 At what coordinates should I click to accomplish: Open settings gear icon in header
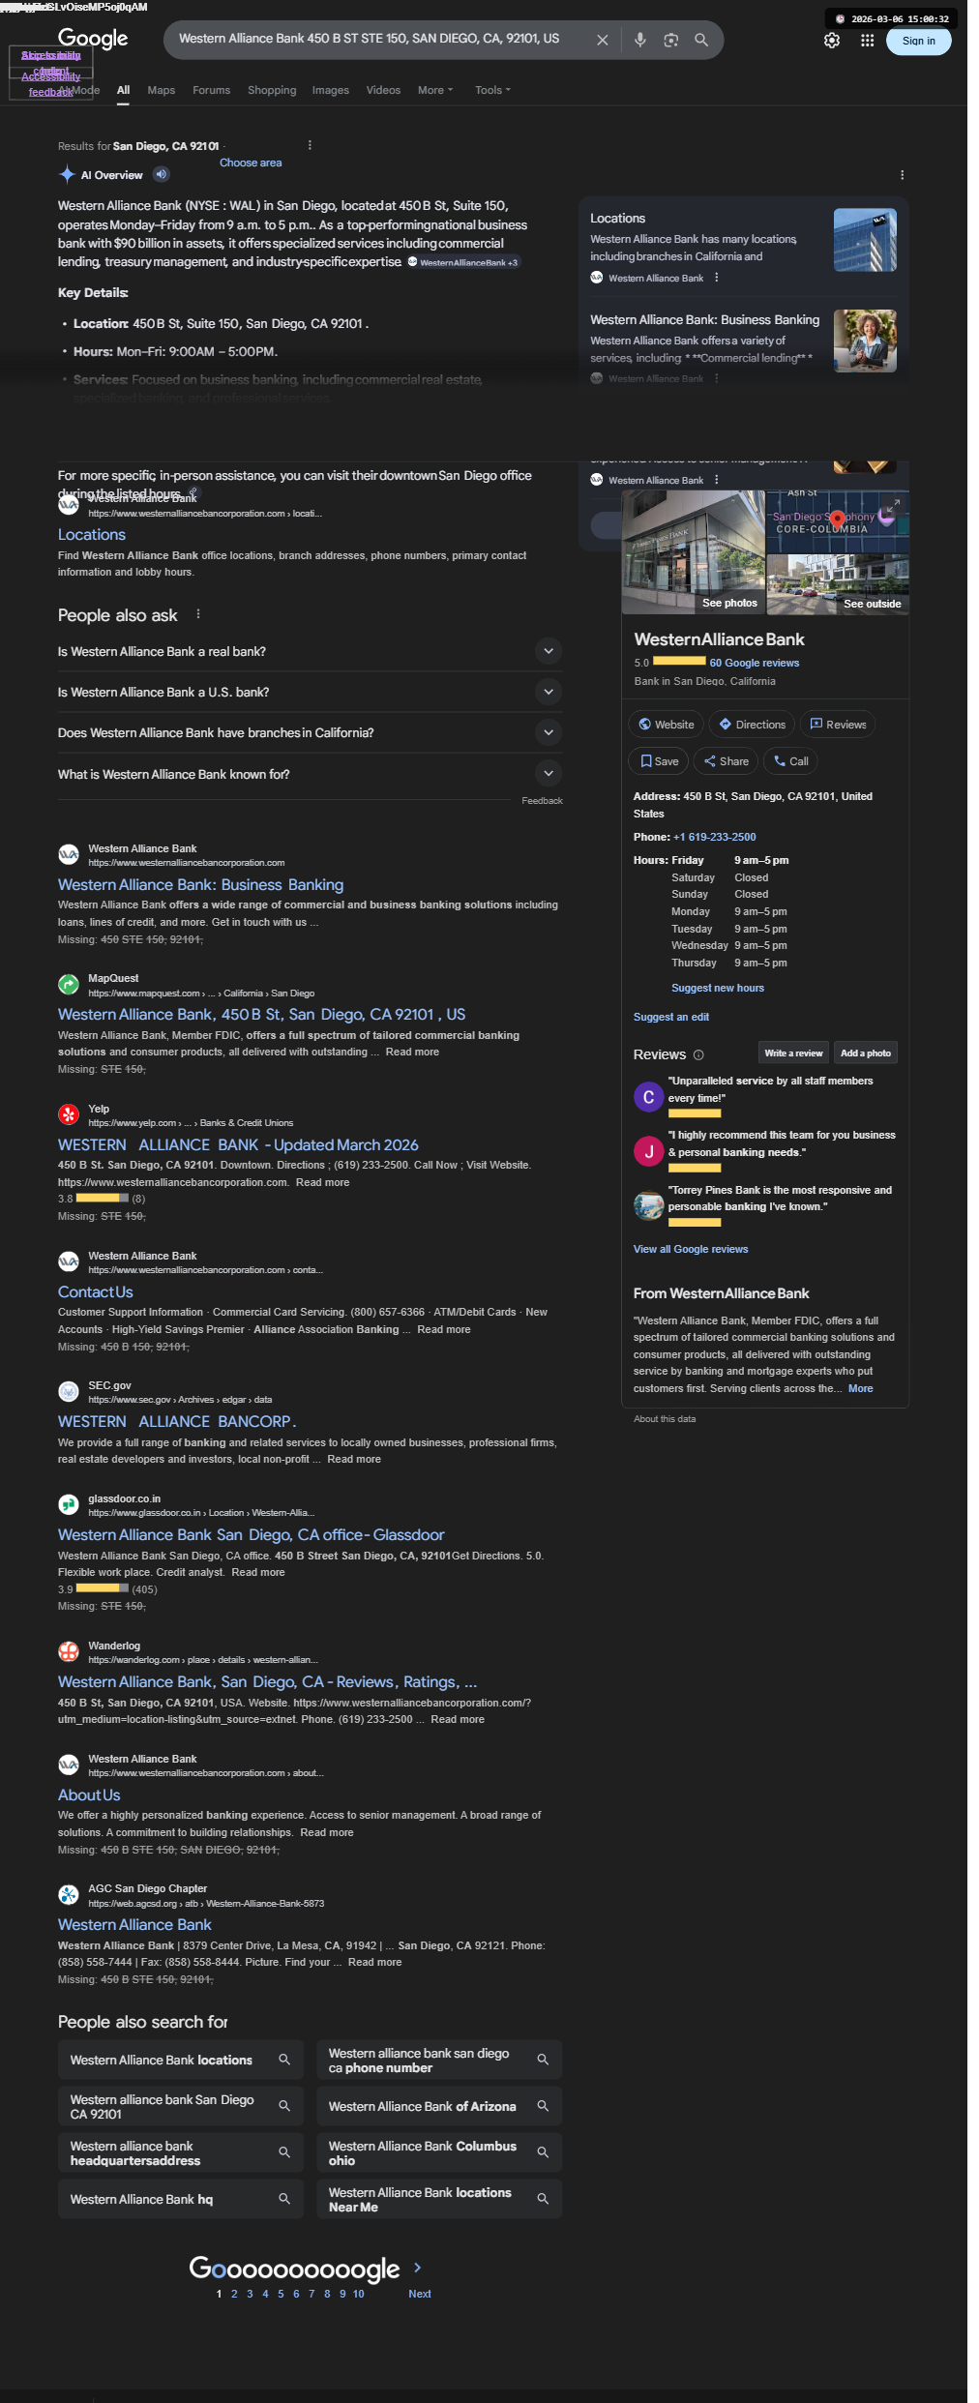[x=832, y=41]
